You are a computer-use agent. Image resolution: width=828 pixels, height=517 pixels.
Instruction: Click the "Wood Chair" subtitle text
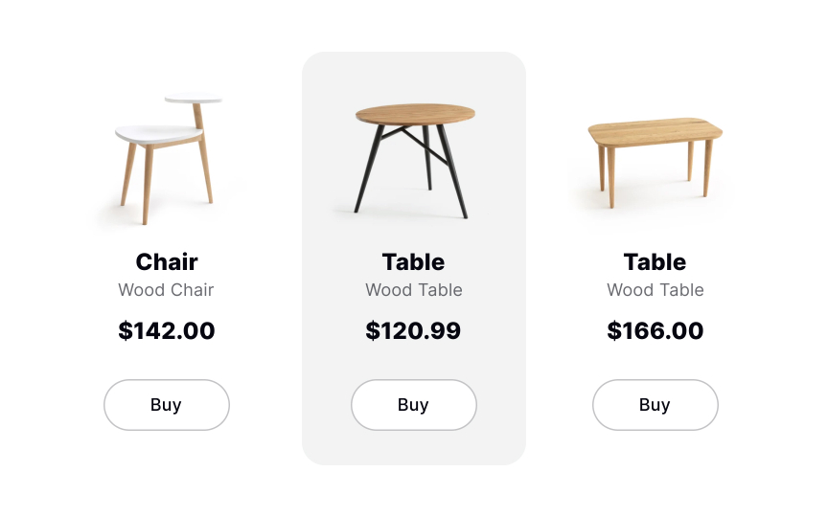[166, 290]
